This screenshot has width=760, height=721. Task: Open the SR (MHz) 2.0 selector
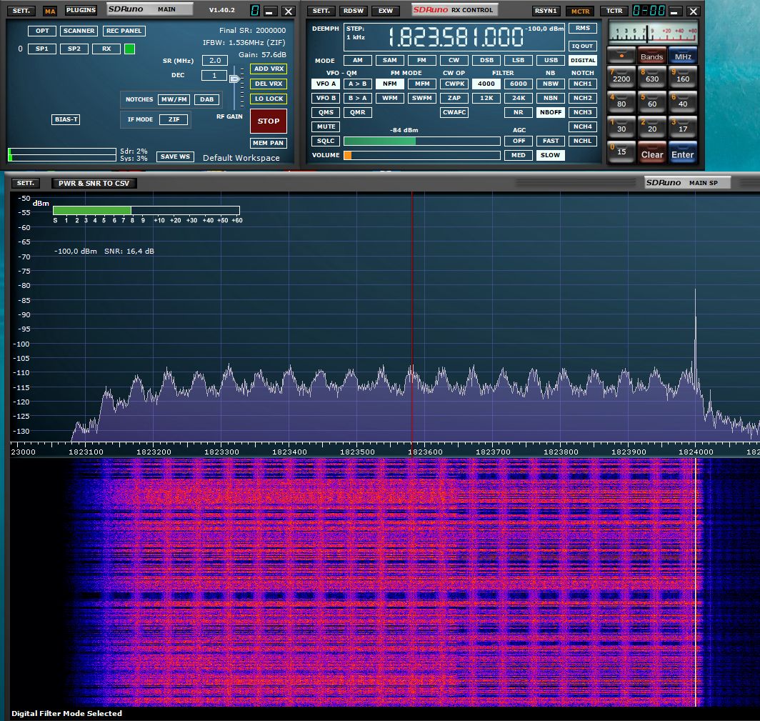pos(215,61)
